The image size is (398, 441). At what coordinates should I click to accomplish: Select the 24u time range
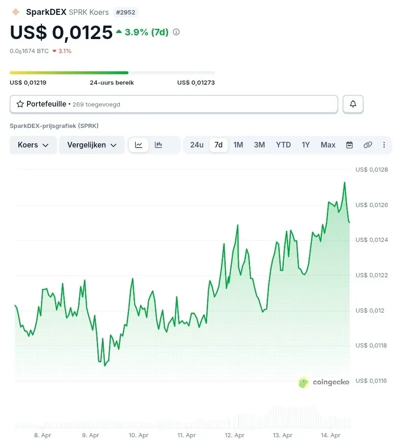(x=196, y=145)
